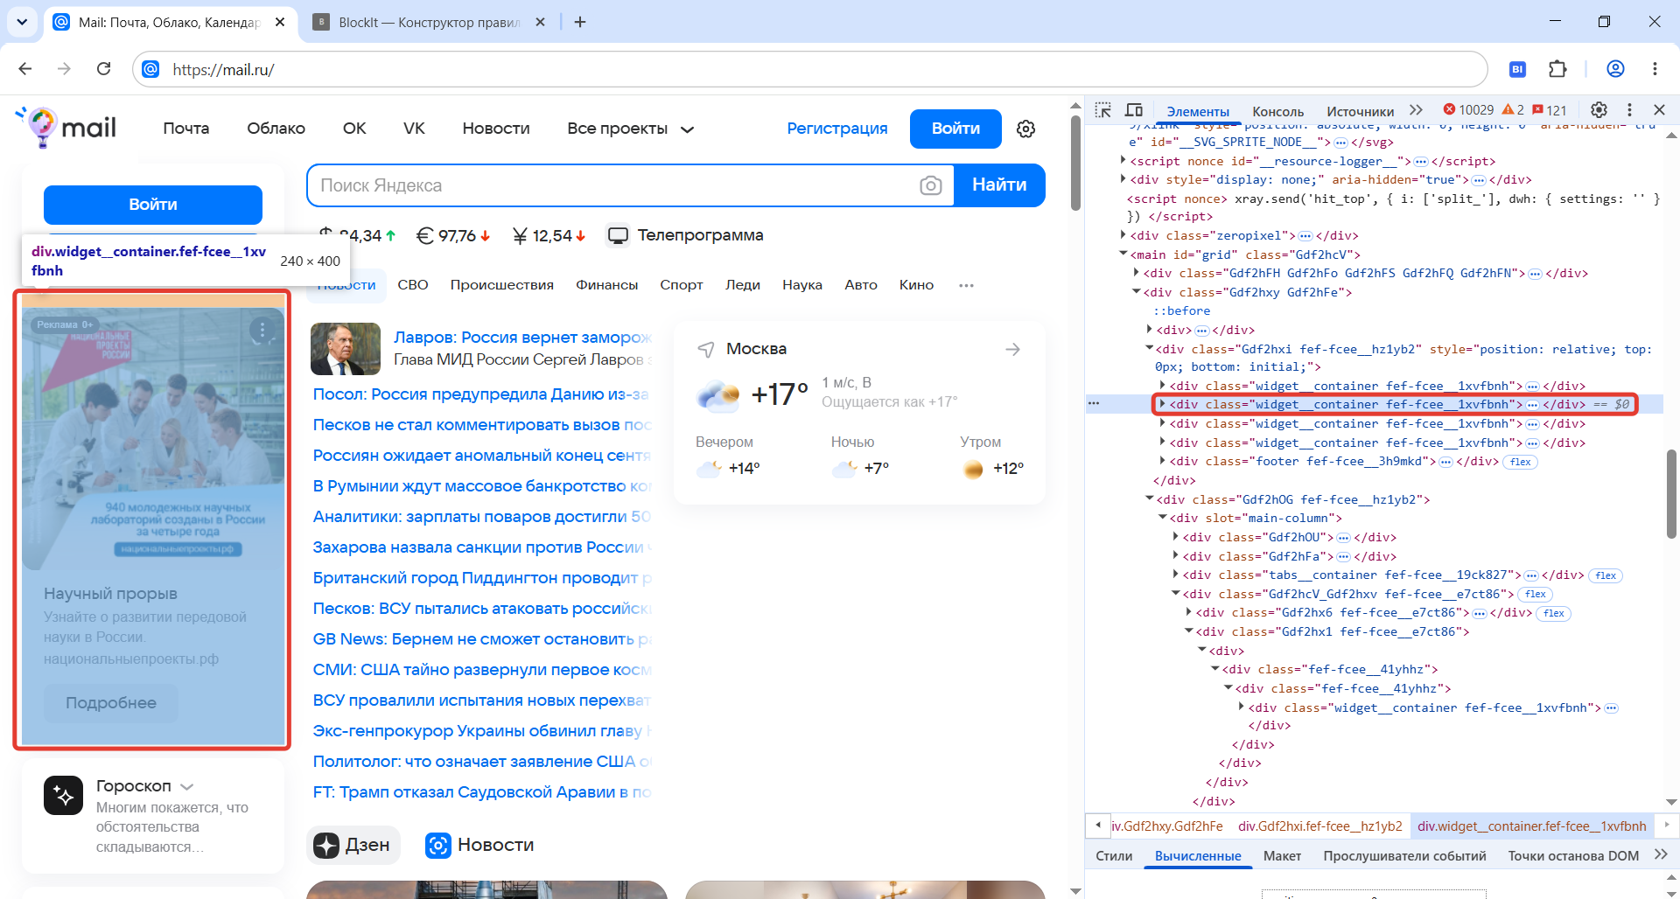The height and width of the screenshot is (899, 1680).
Task: Go back to the previous page
Action: point(25,69)
